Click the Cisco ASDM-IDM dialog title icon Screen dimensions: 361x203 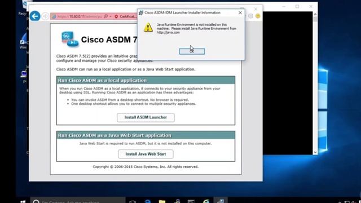pos(141,12)
